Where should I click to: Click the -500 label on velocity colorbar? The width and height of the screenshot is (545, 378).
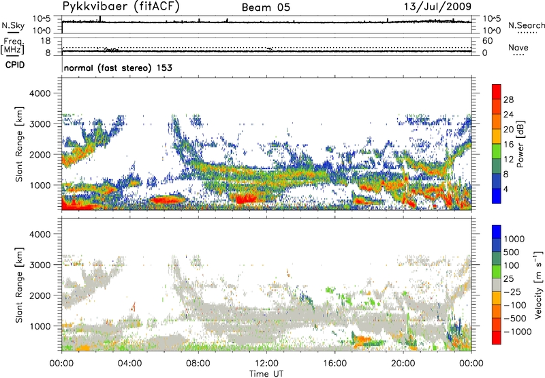coord(515,319)
